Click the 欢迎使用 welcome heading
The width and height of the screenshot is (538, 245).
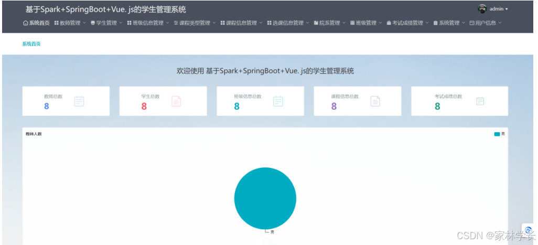tap(265, 71)
